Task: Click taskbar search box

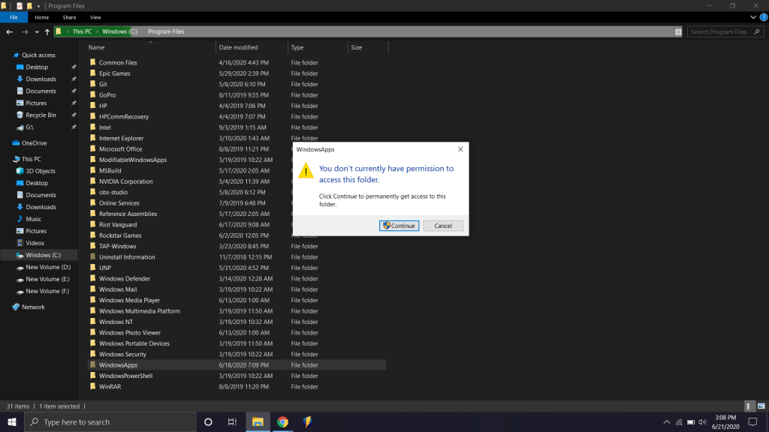Action: pyautogui.click(x=110, y=421)
